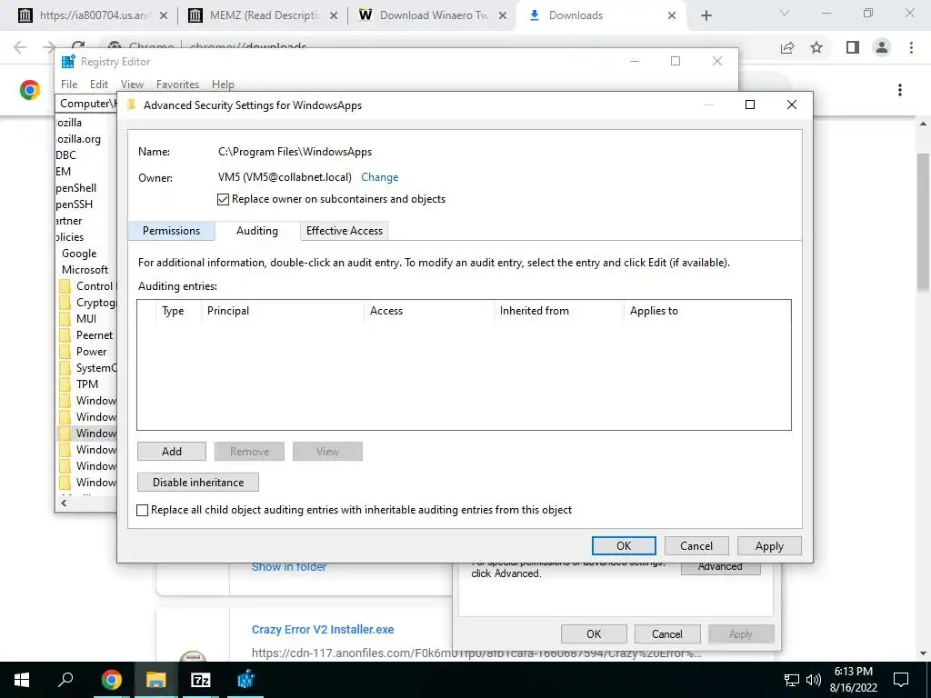Click the Registry tree scroll-left arrow

64,503
